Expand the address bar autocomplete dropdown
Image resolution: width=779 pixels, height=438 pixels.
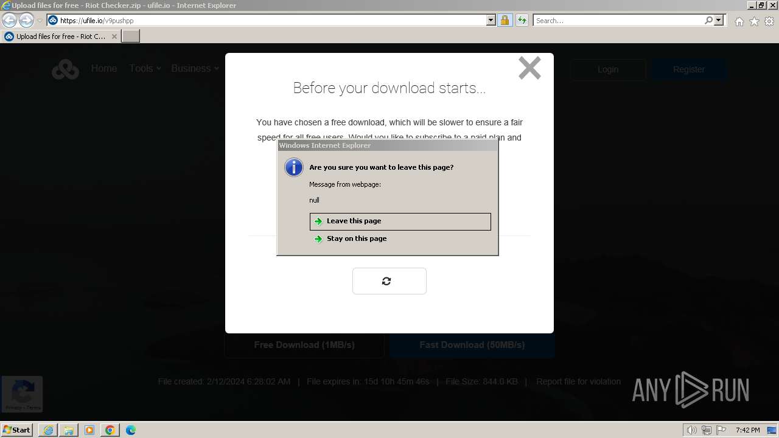(491, 21)
